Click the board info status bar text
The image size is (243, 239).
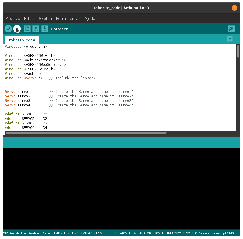(118, 233)
